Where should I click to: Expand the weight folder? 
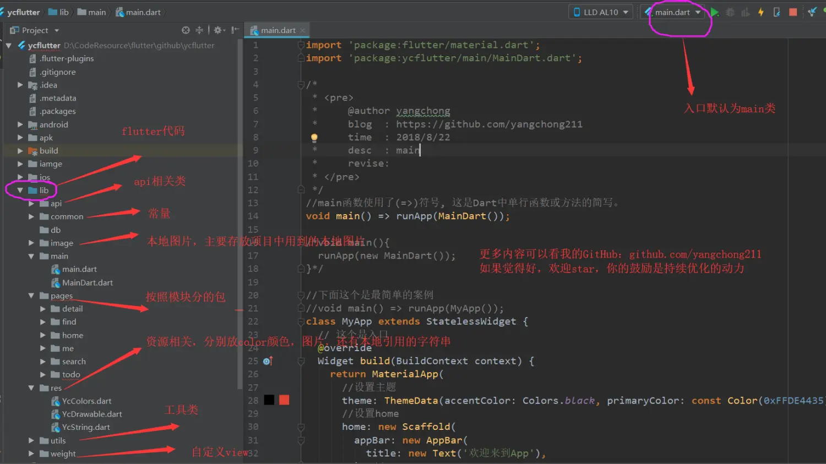pos(31,454)
